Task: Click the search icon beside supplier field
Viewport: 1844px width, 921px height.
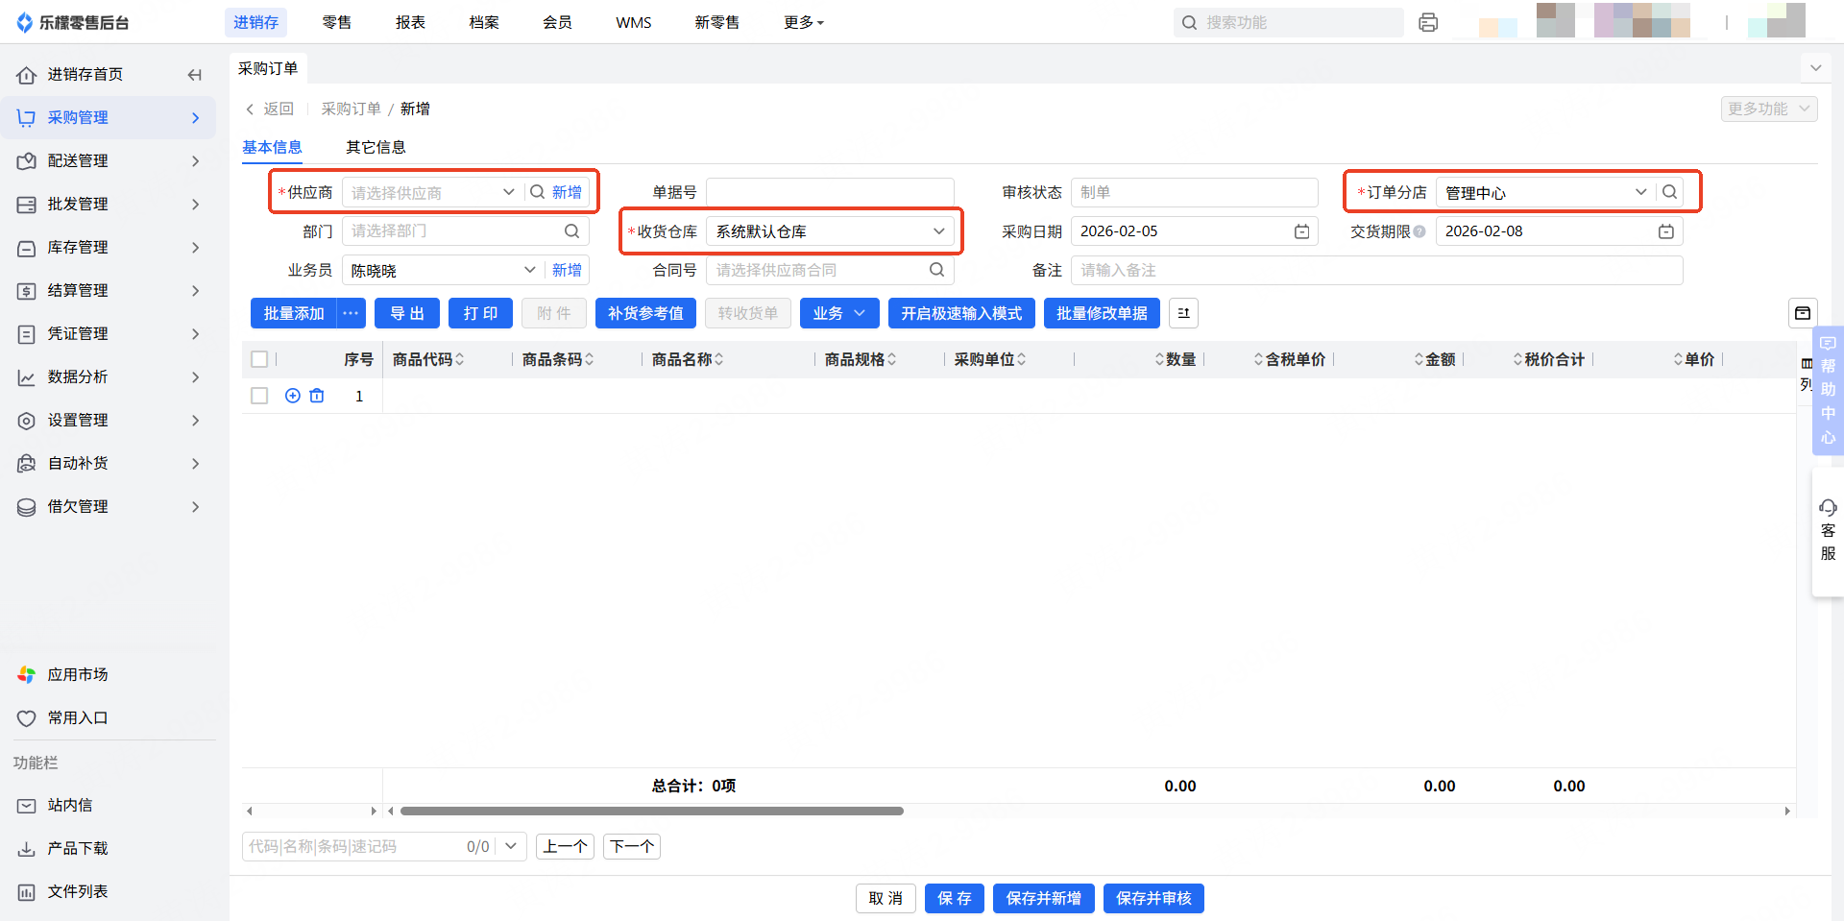Action: (x=538, y=192)
